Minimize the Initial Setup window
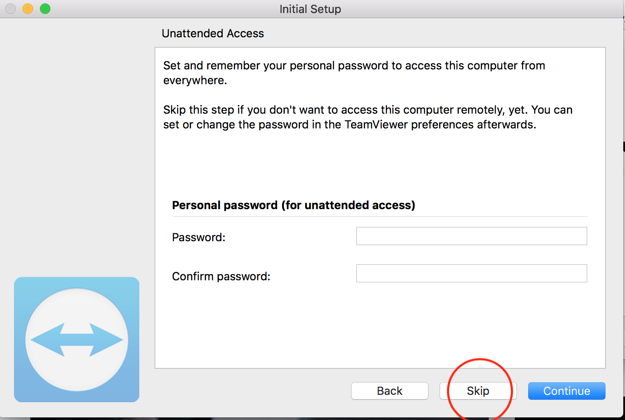 pyautogui.click(x=27, y=8)
